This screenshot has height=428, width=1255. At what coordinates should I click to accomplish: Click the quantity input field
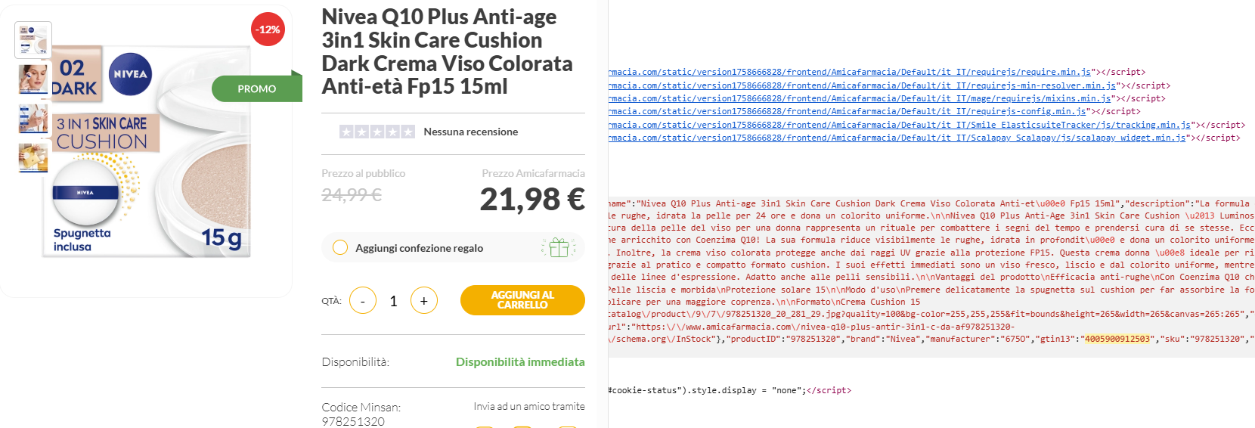[393, 301]
